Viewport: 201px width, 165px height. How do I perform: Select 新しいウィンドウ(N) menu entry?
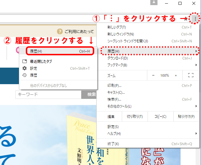point(148,34)
